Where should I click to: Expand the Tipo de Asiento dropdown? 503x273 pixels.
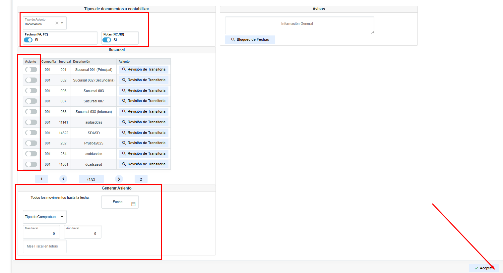(x=62, y=23)
